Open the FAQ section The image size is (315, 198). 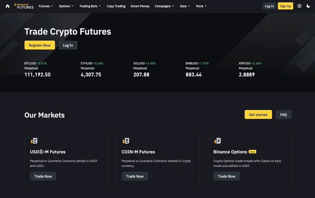pyautogui.click(x=283, y=114)
